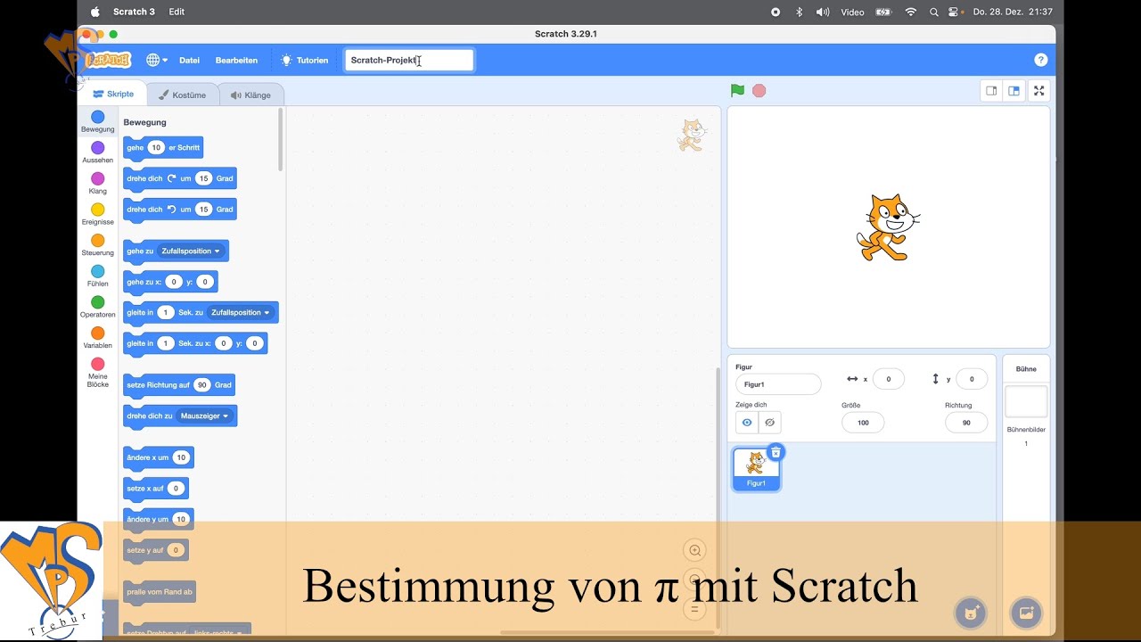Delete Figur1 sprite with trash icon
The width and height of the screenshot is (1141, 642).
(776, 452)
